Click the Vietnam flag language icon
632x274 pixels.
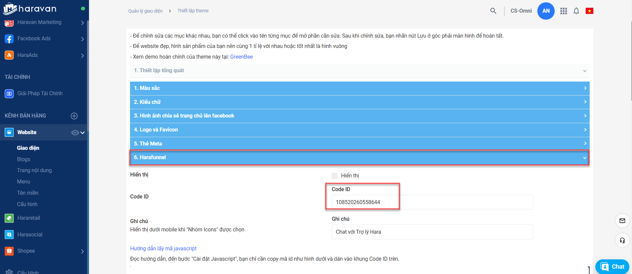(x=589, y=11)
